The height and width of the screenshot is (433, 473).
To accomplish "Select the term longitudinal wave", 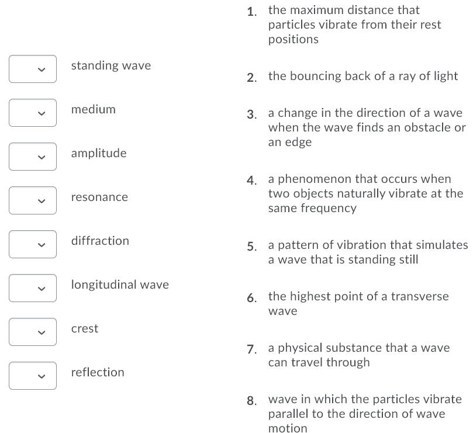I will (120, 285).
